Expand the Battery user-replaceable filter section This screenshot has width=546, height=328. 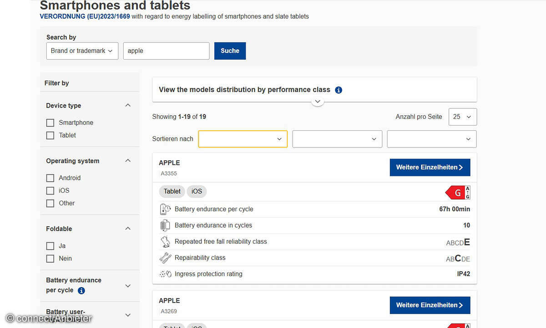pos(128,315)
